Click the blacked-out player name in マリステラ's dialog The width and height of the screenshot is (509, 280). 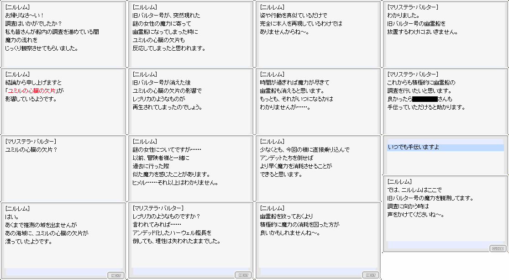click(425, 99)
